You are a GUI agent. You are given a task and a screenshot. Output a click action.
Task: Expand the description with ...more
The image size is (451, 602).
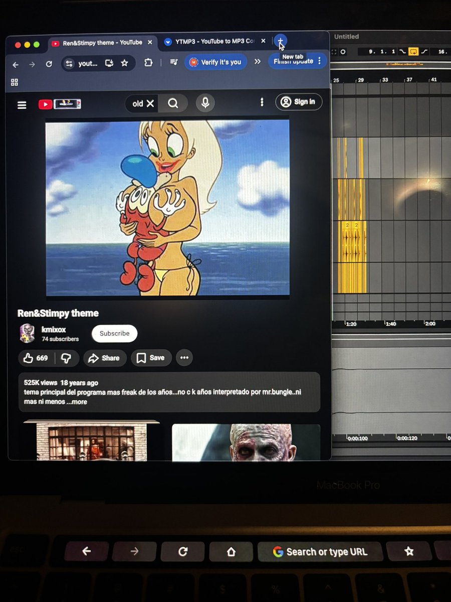click(76, 402)
